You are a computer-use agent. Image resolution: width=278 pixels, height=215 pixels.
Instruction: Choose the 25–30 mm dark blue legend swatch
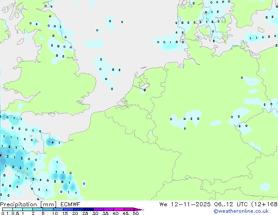coord(88,209)
